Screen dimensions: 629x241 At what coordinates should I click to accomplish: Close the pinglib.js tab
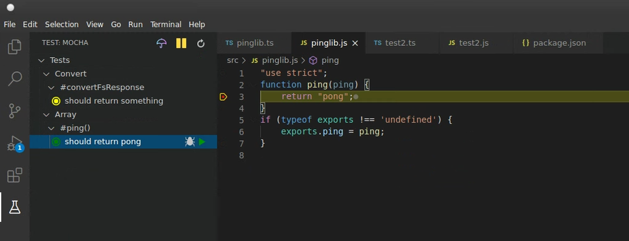(x=354, y=43)
